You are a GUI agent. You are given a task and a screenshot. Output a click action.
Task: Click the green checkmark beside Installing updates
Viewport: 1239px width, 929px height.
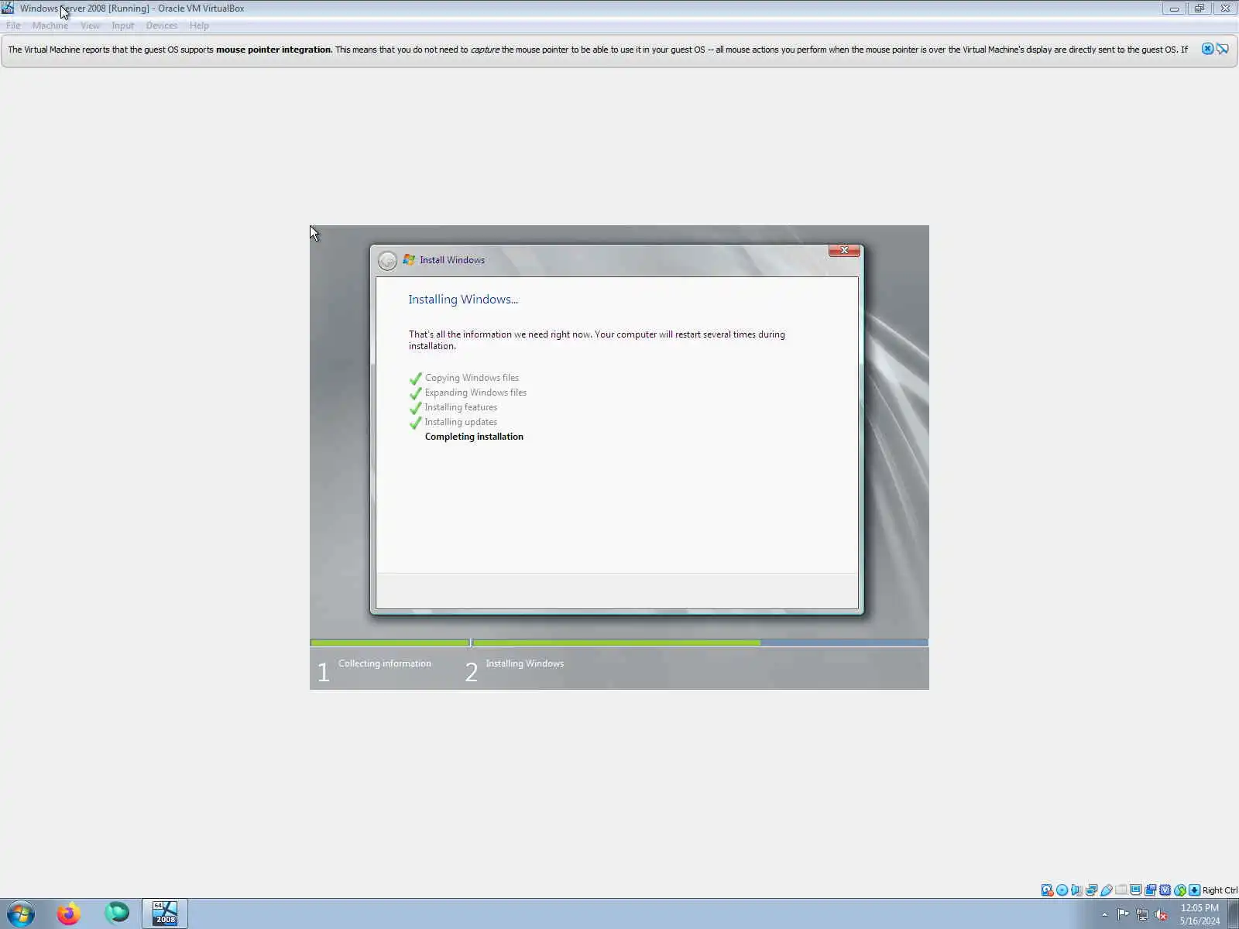click(x=416, y=423)
